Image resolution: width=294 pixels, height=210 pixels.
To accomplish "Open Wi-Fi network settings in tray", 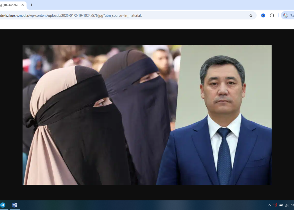I will click(287, 205).
